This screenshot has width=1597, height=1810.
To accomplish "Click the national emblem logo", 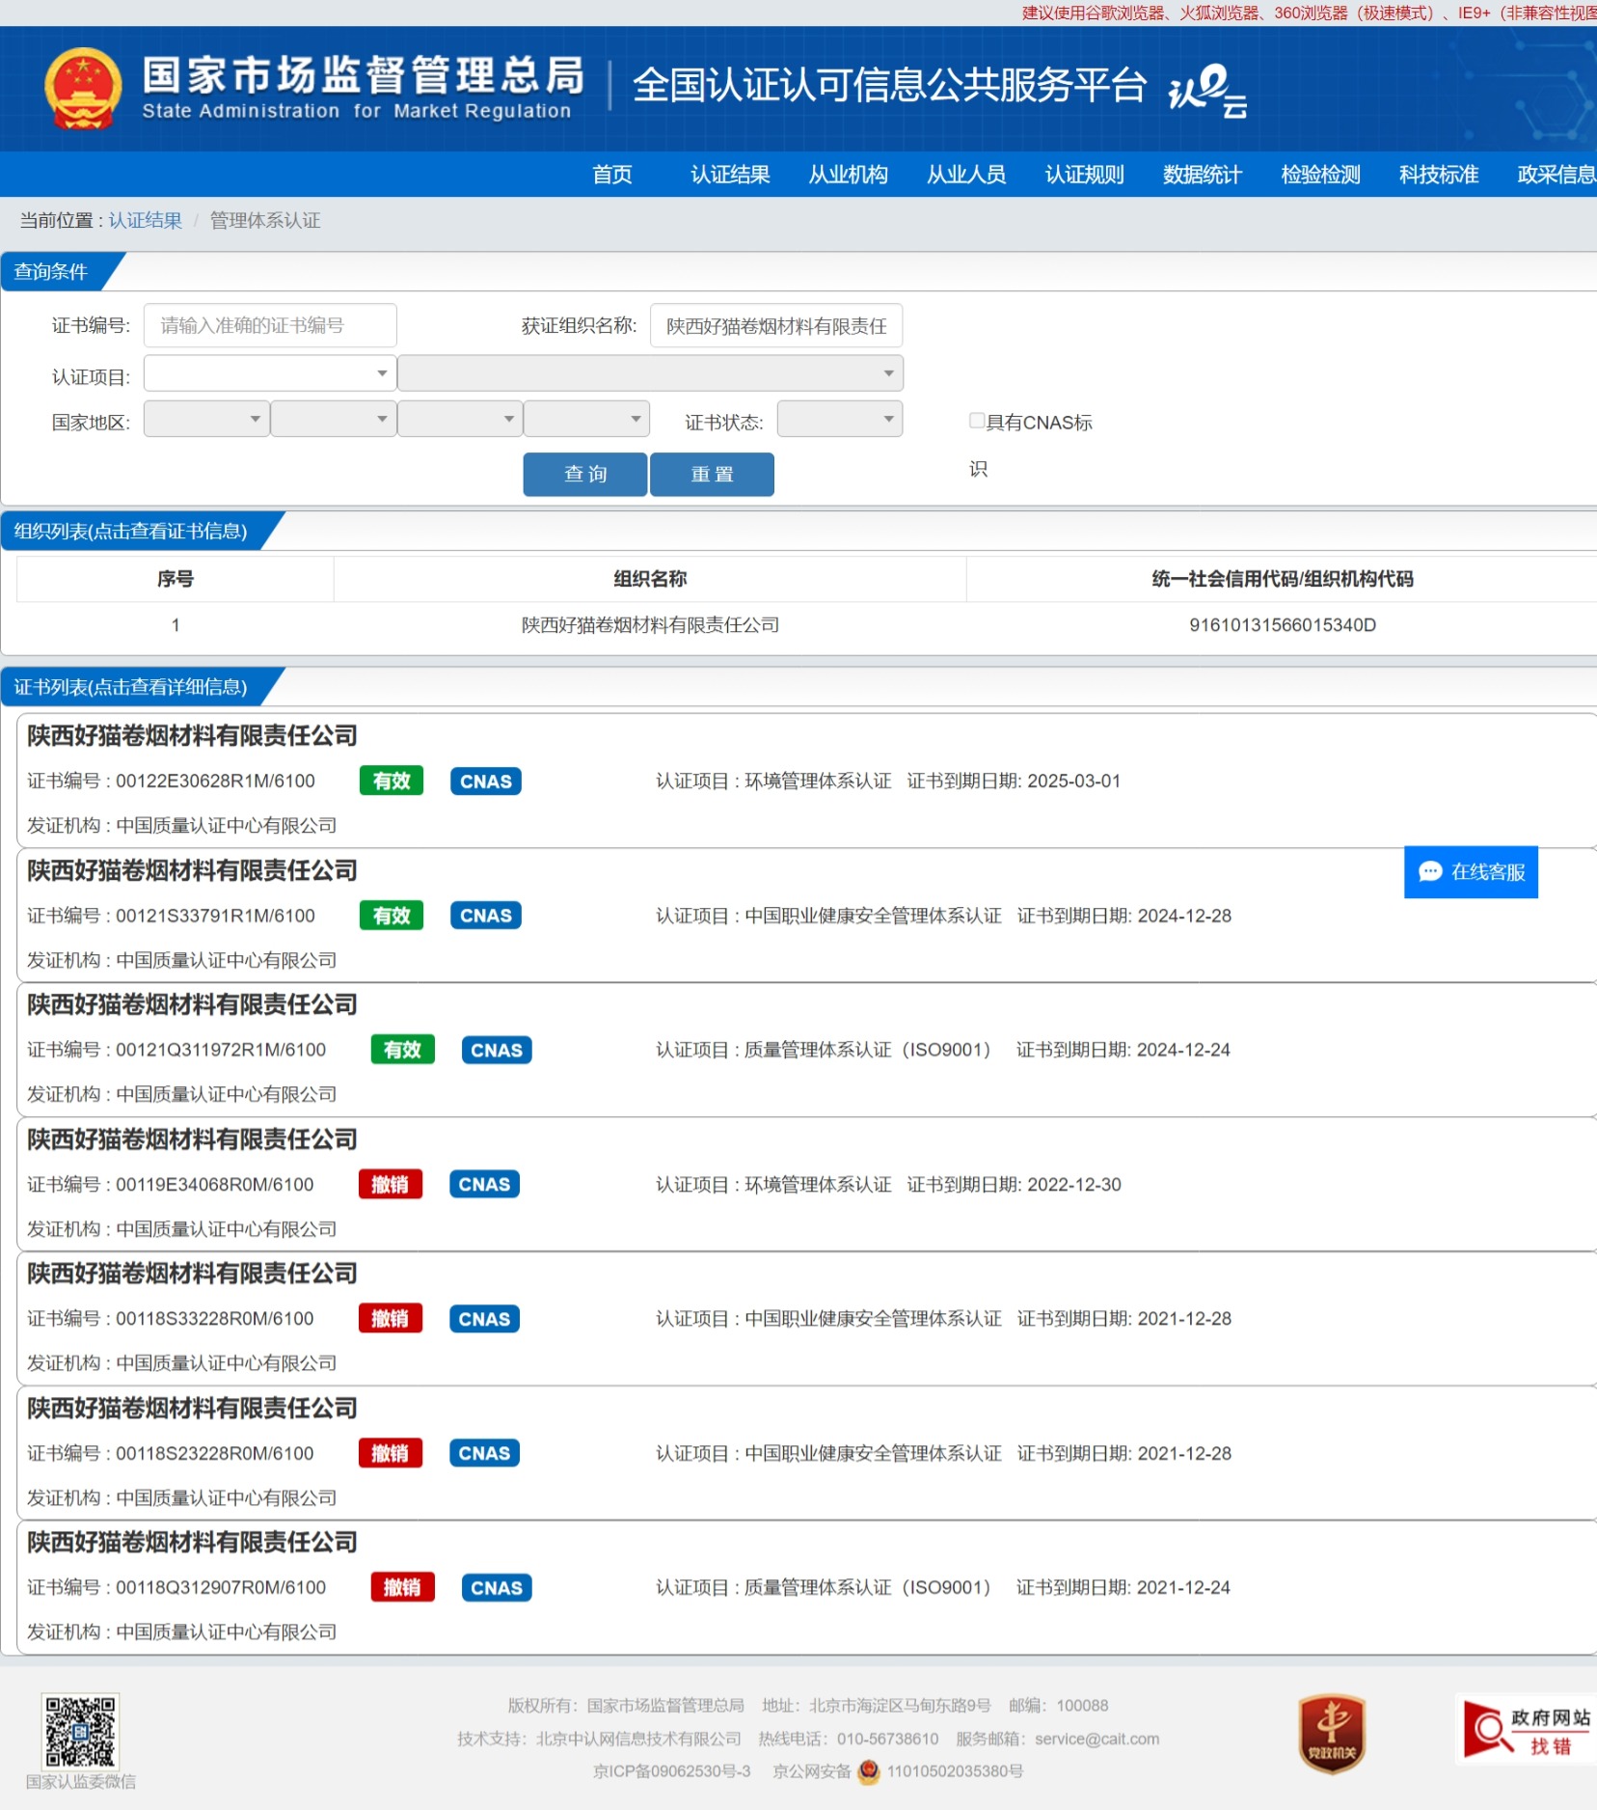I will pyautogui.click(x=83, y=89).
